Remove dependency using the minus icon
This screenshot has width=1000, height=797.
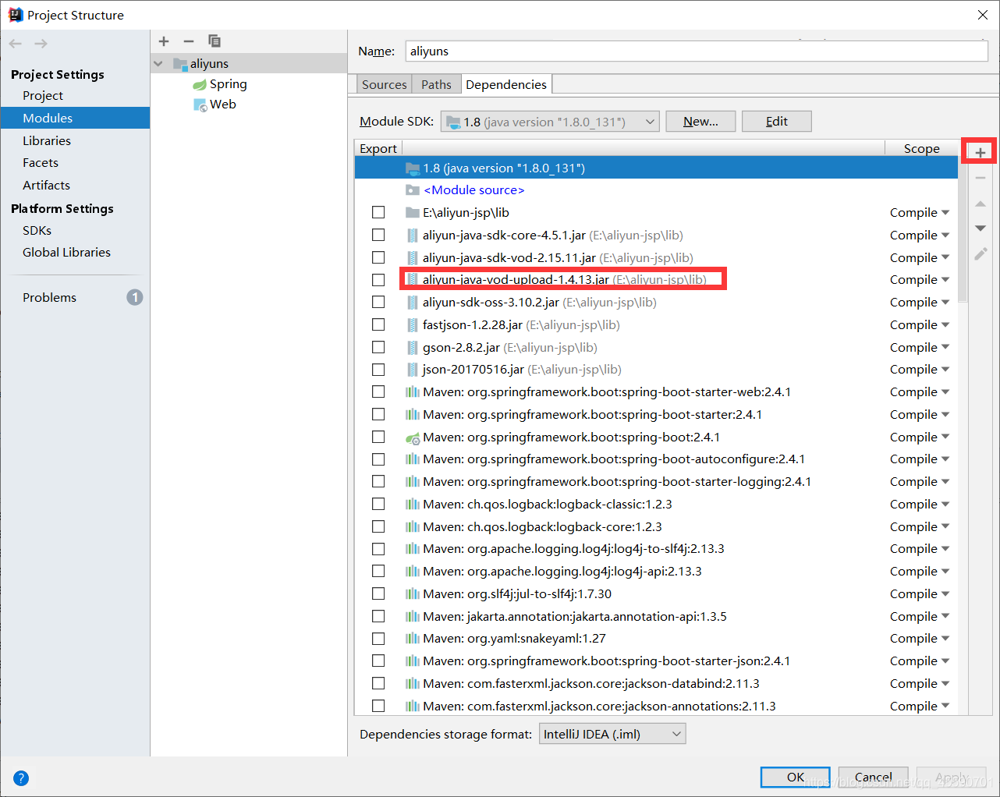point(980,178)
